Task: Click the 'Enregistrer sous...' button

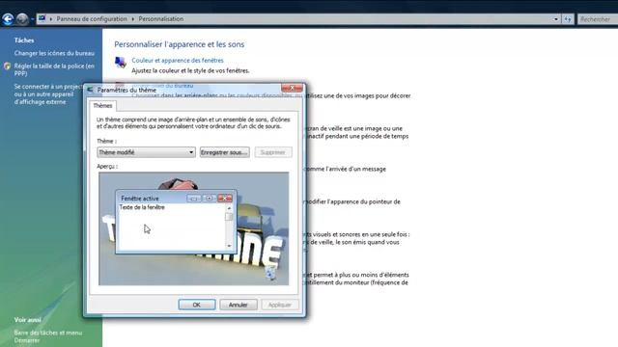Action: pyautogui.click(x=224, y=152)
